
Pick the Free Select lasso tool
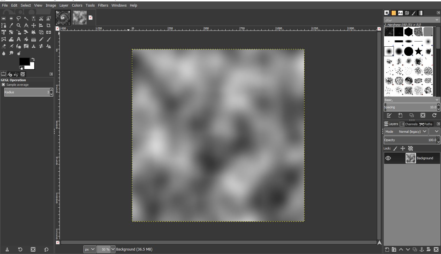[19, 18]
